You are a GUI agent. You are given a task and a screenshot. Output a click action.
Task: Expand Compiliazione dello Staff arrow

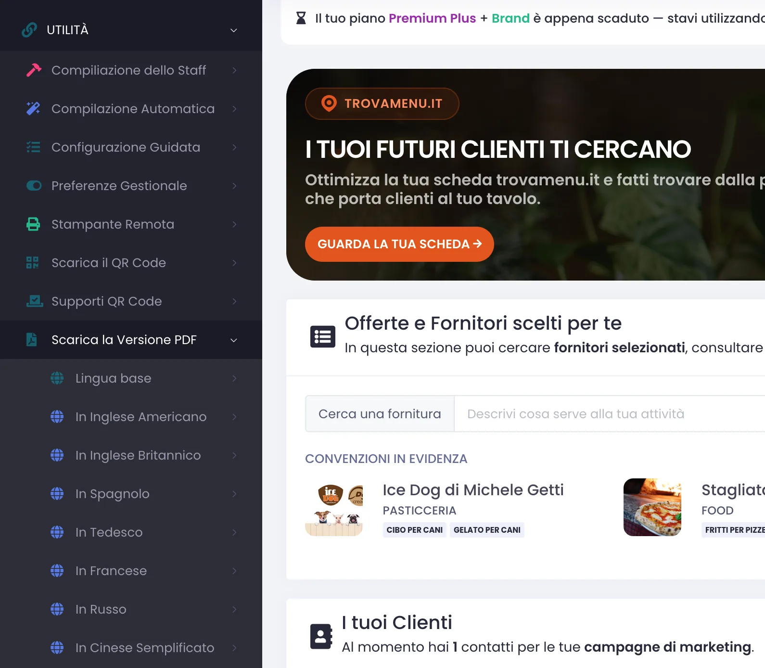(234, 70)
